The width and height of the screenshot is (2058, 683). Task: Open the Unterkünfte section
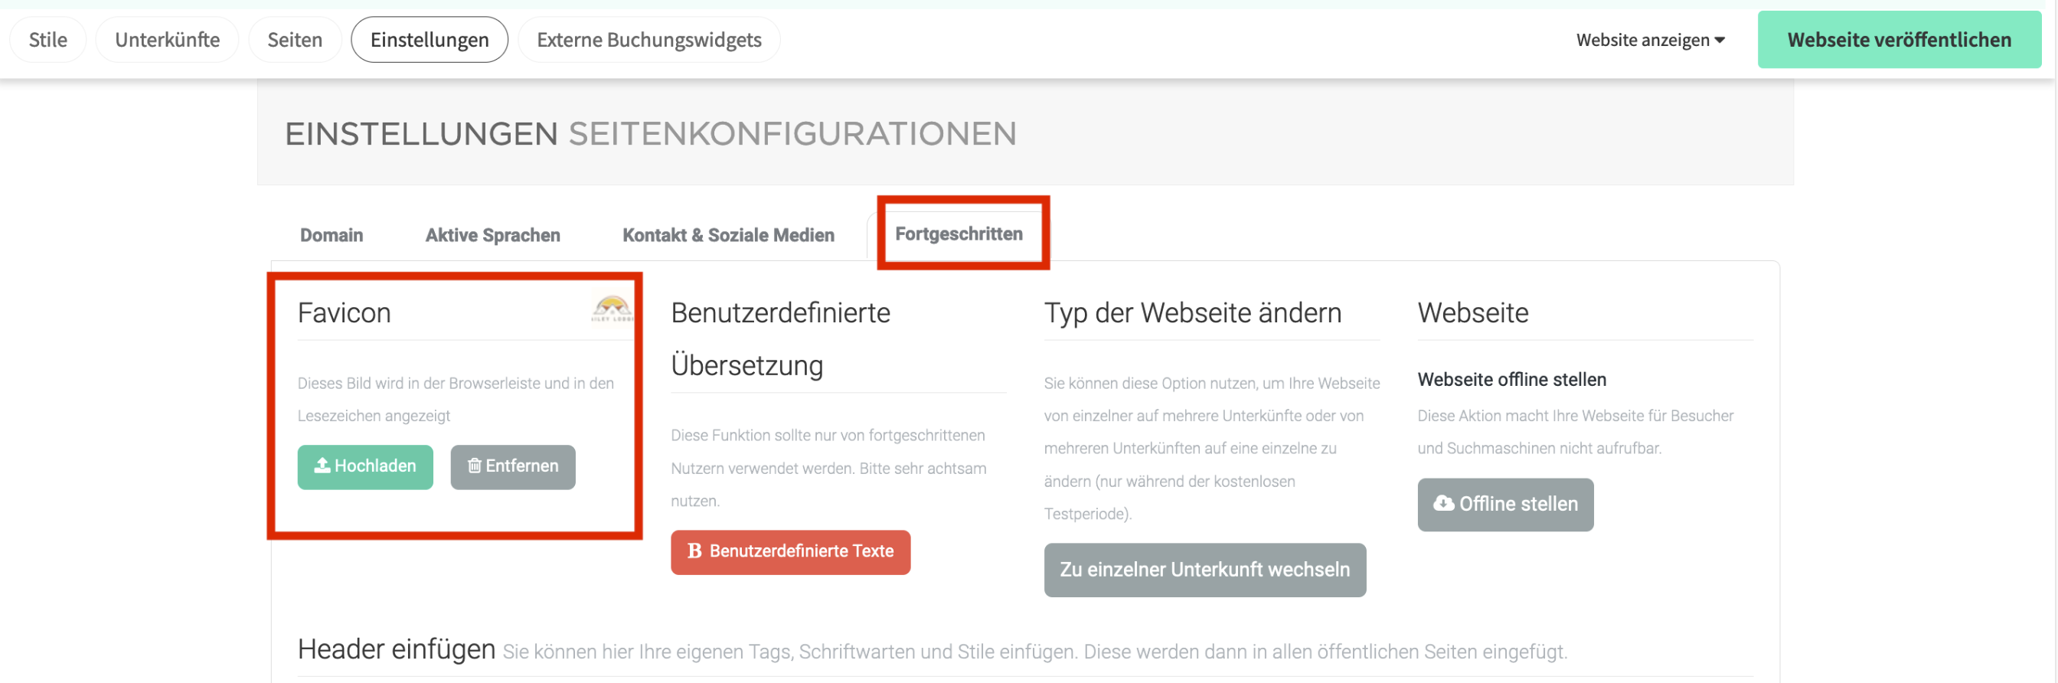coord(167,40)
